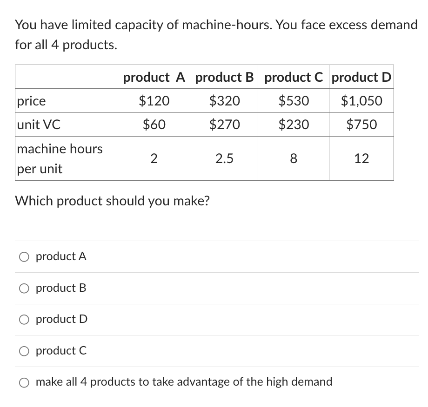Screen dimensions: 428x407
Task: Select the product A radio button
Action: point(24,256)
